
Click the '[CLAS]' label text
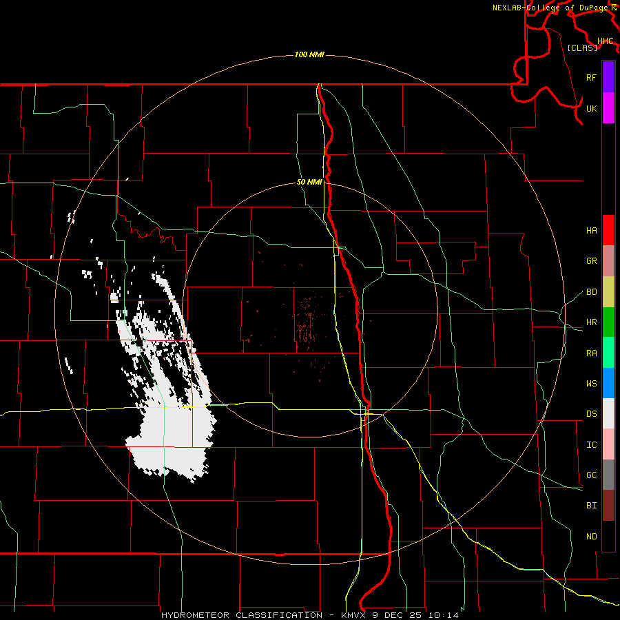pos(582,48)
